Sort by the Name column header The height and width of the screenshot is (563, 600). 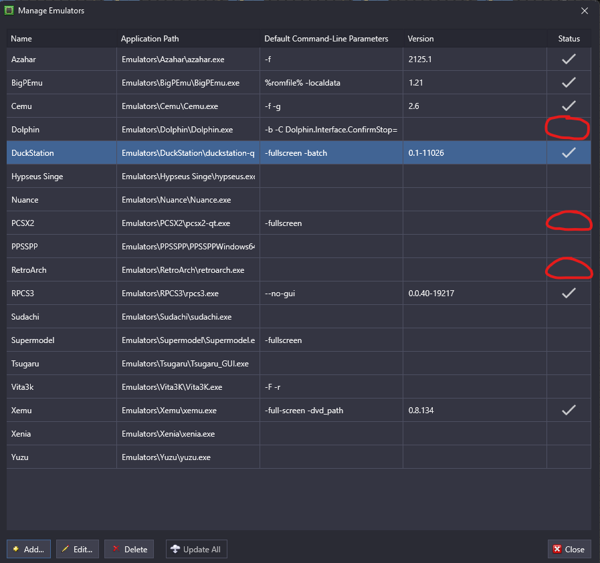pos(21,39)
